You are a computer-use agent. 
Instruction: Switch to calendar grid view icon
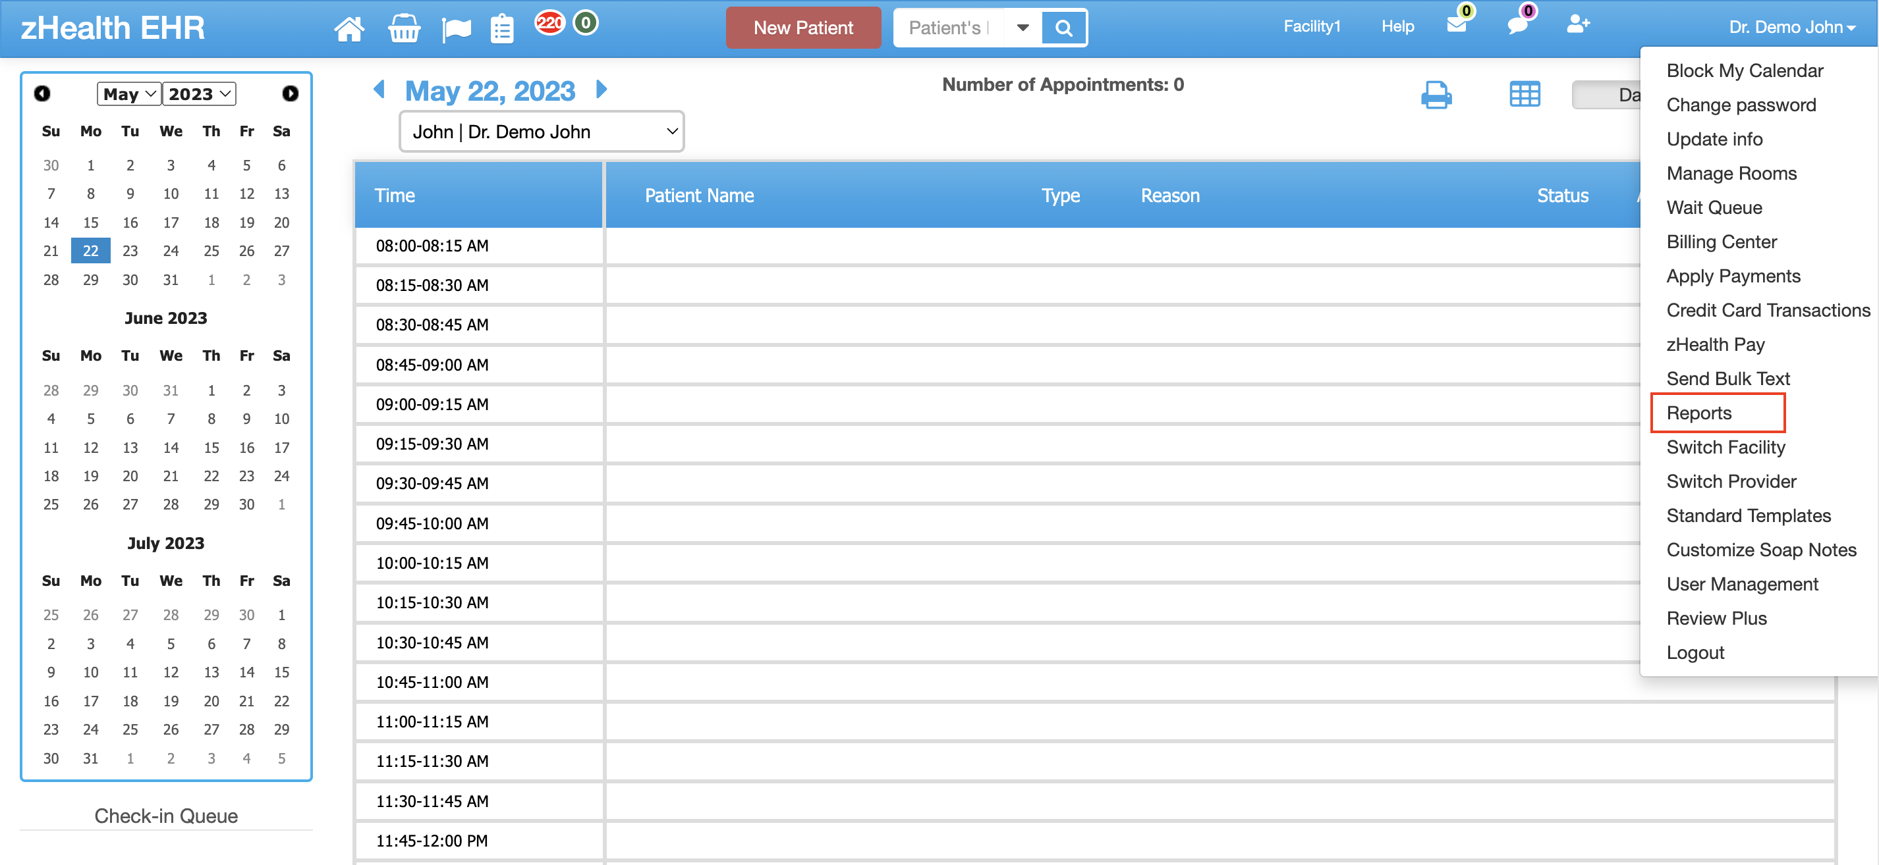1524,95
